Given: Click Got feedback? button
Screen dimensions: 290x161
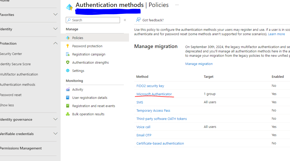Looking at the screenshot, I should 150,20.
